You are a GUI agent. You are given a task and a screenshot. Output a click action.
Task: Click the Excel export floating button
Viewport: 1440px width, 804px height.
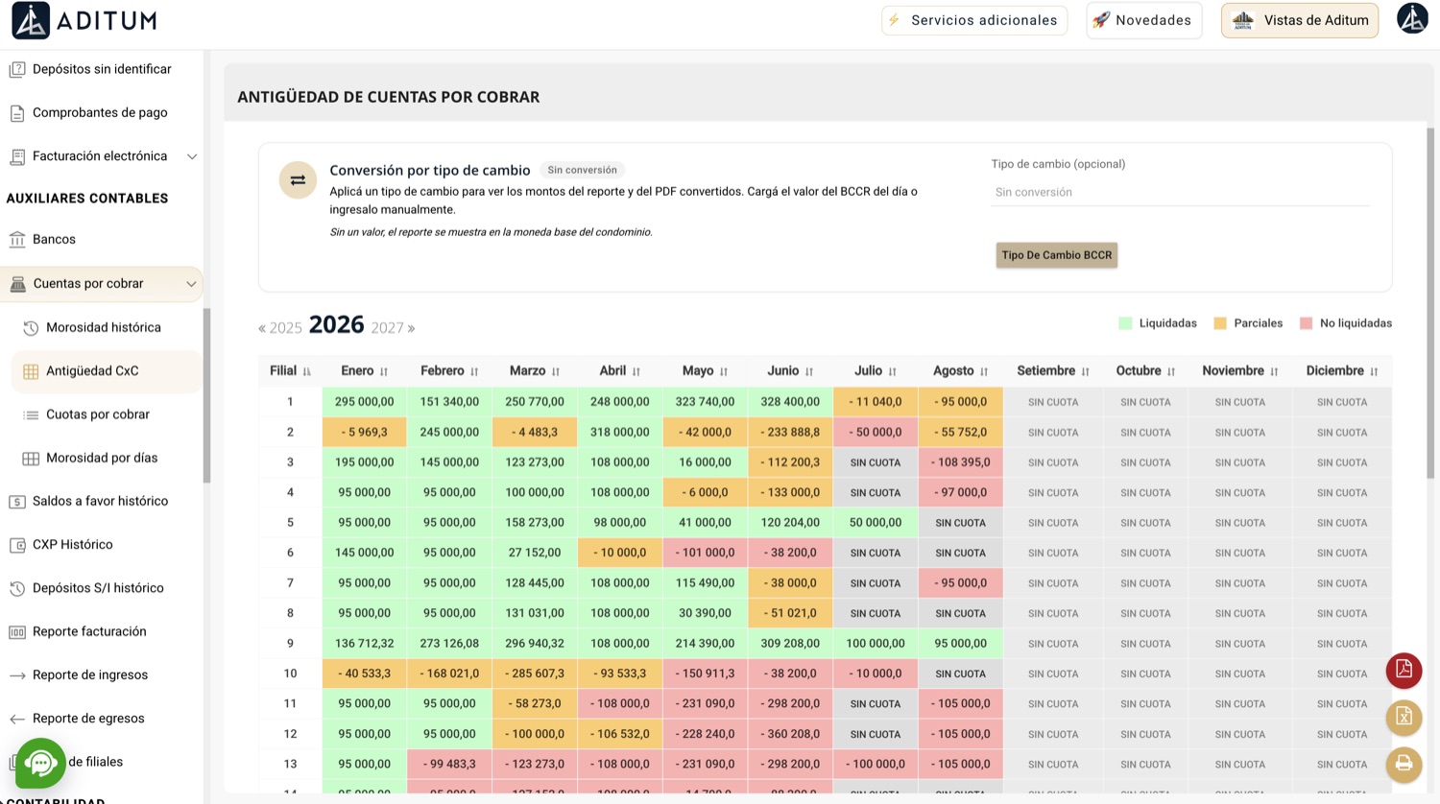tap(1404, 717)
